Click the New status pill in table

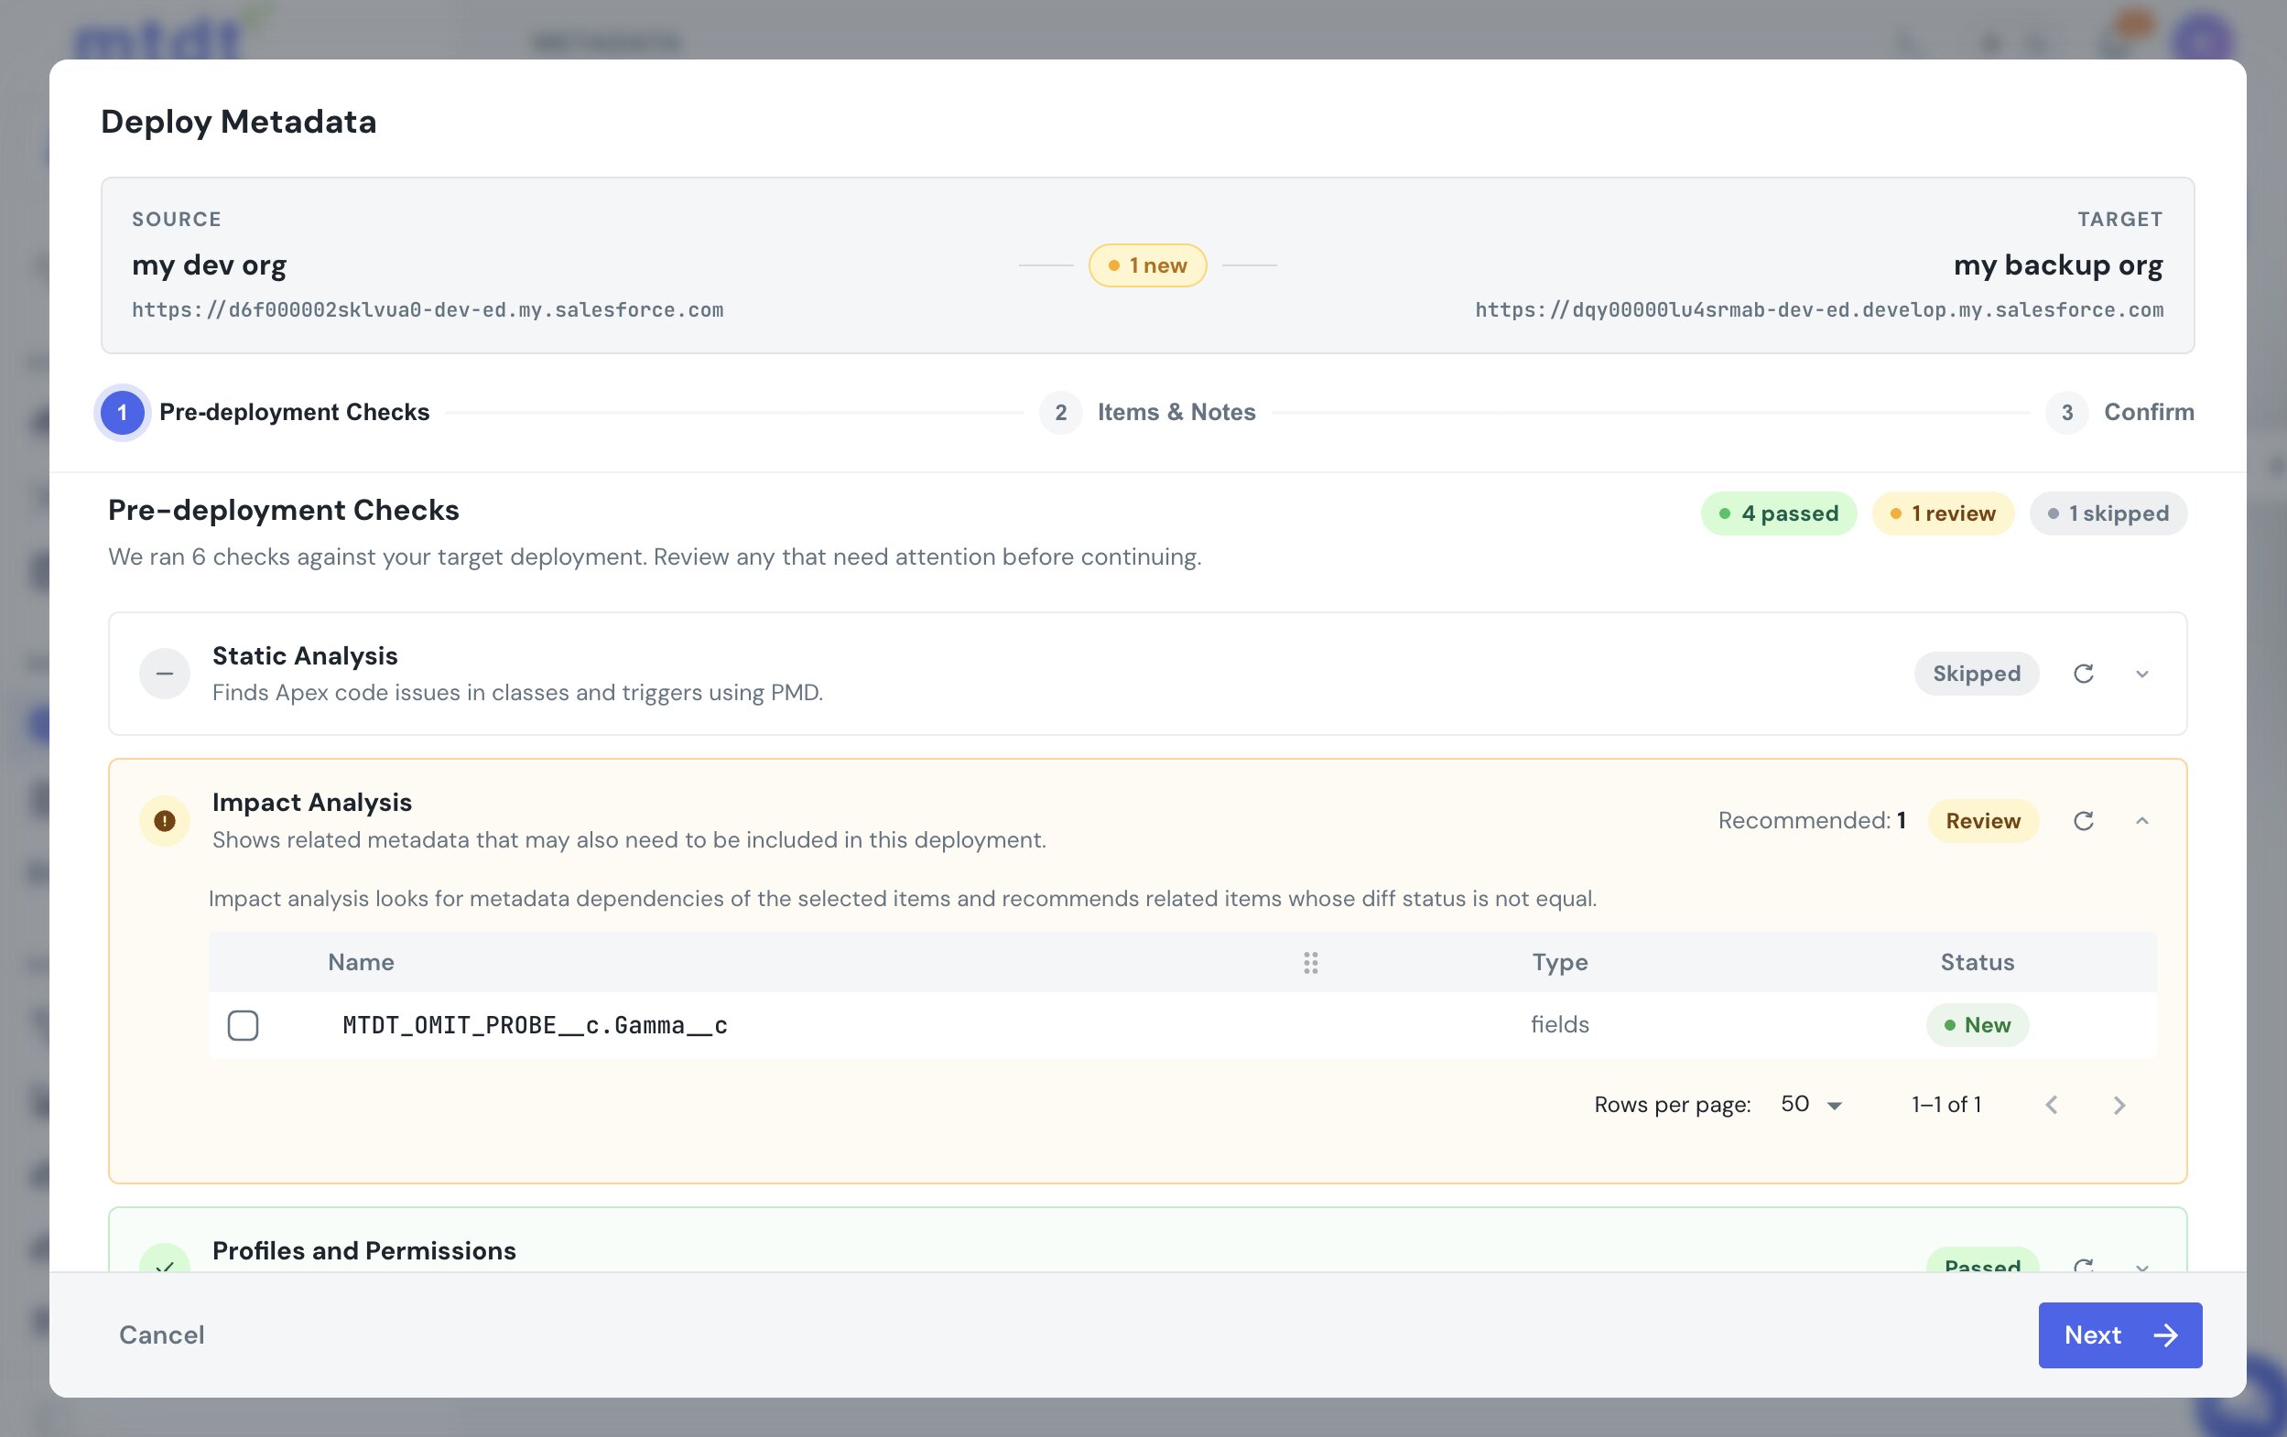[x=1978, y=1025]
